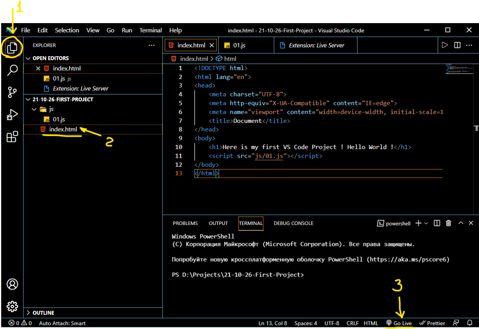
Task: Click the Run play icon in editor toolbar
Action: click(445, 45)
